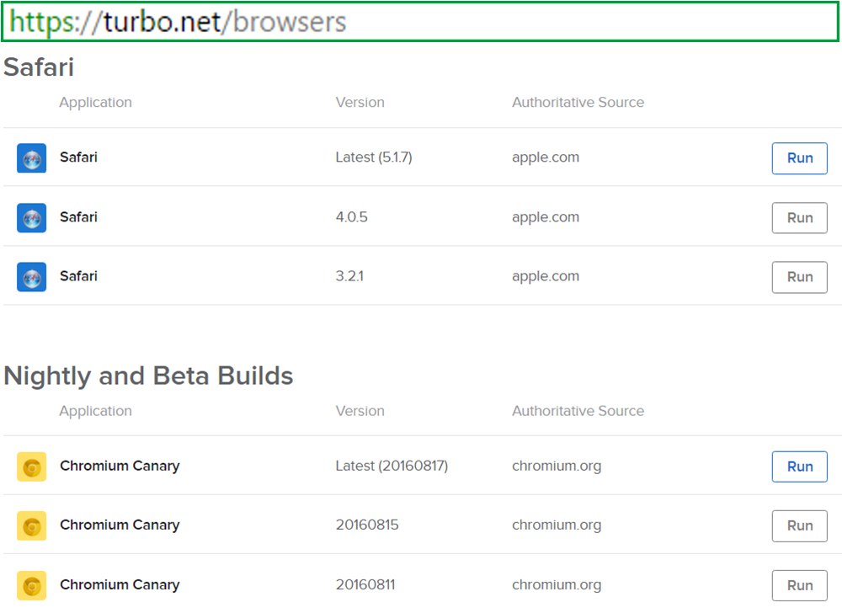Image resolution: width=842 pixels, height=613 pixels.
Task: Select the Nightly and Beta Builds heading
Action: pyautogui.click(x=148, y=376)
